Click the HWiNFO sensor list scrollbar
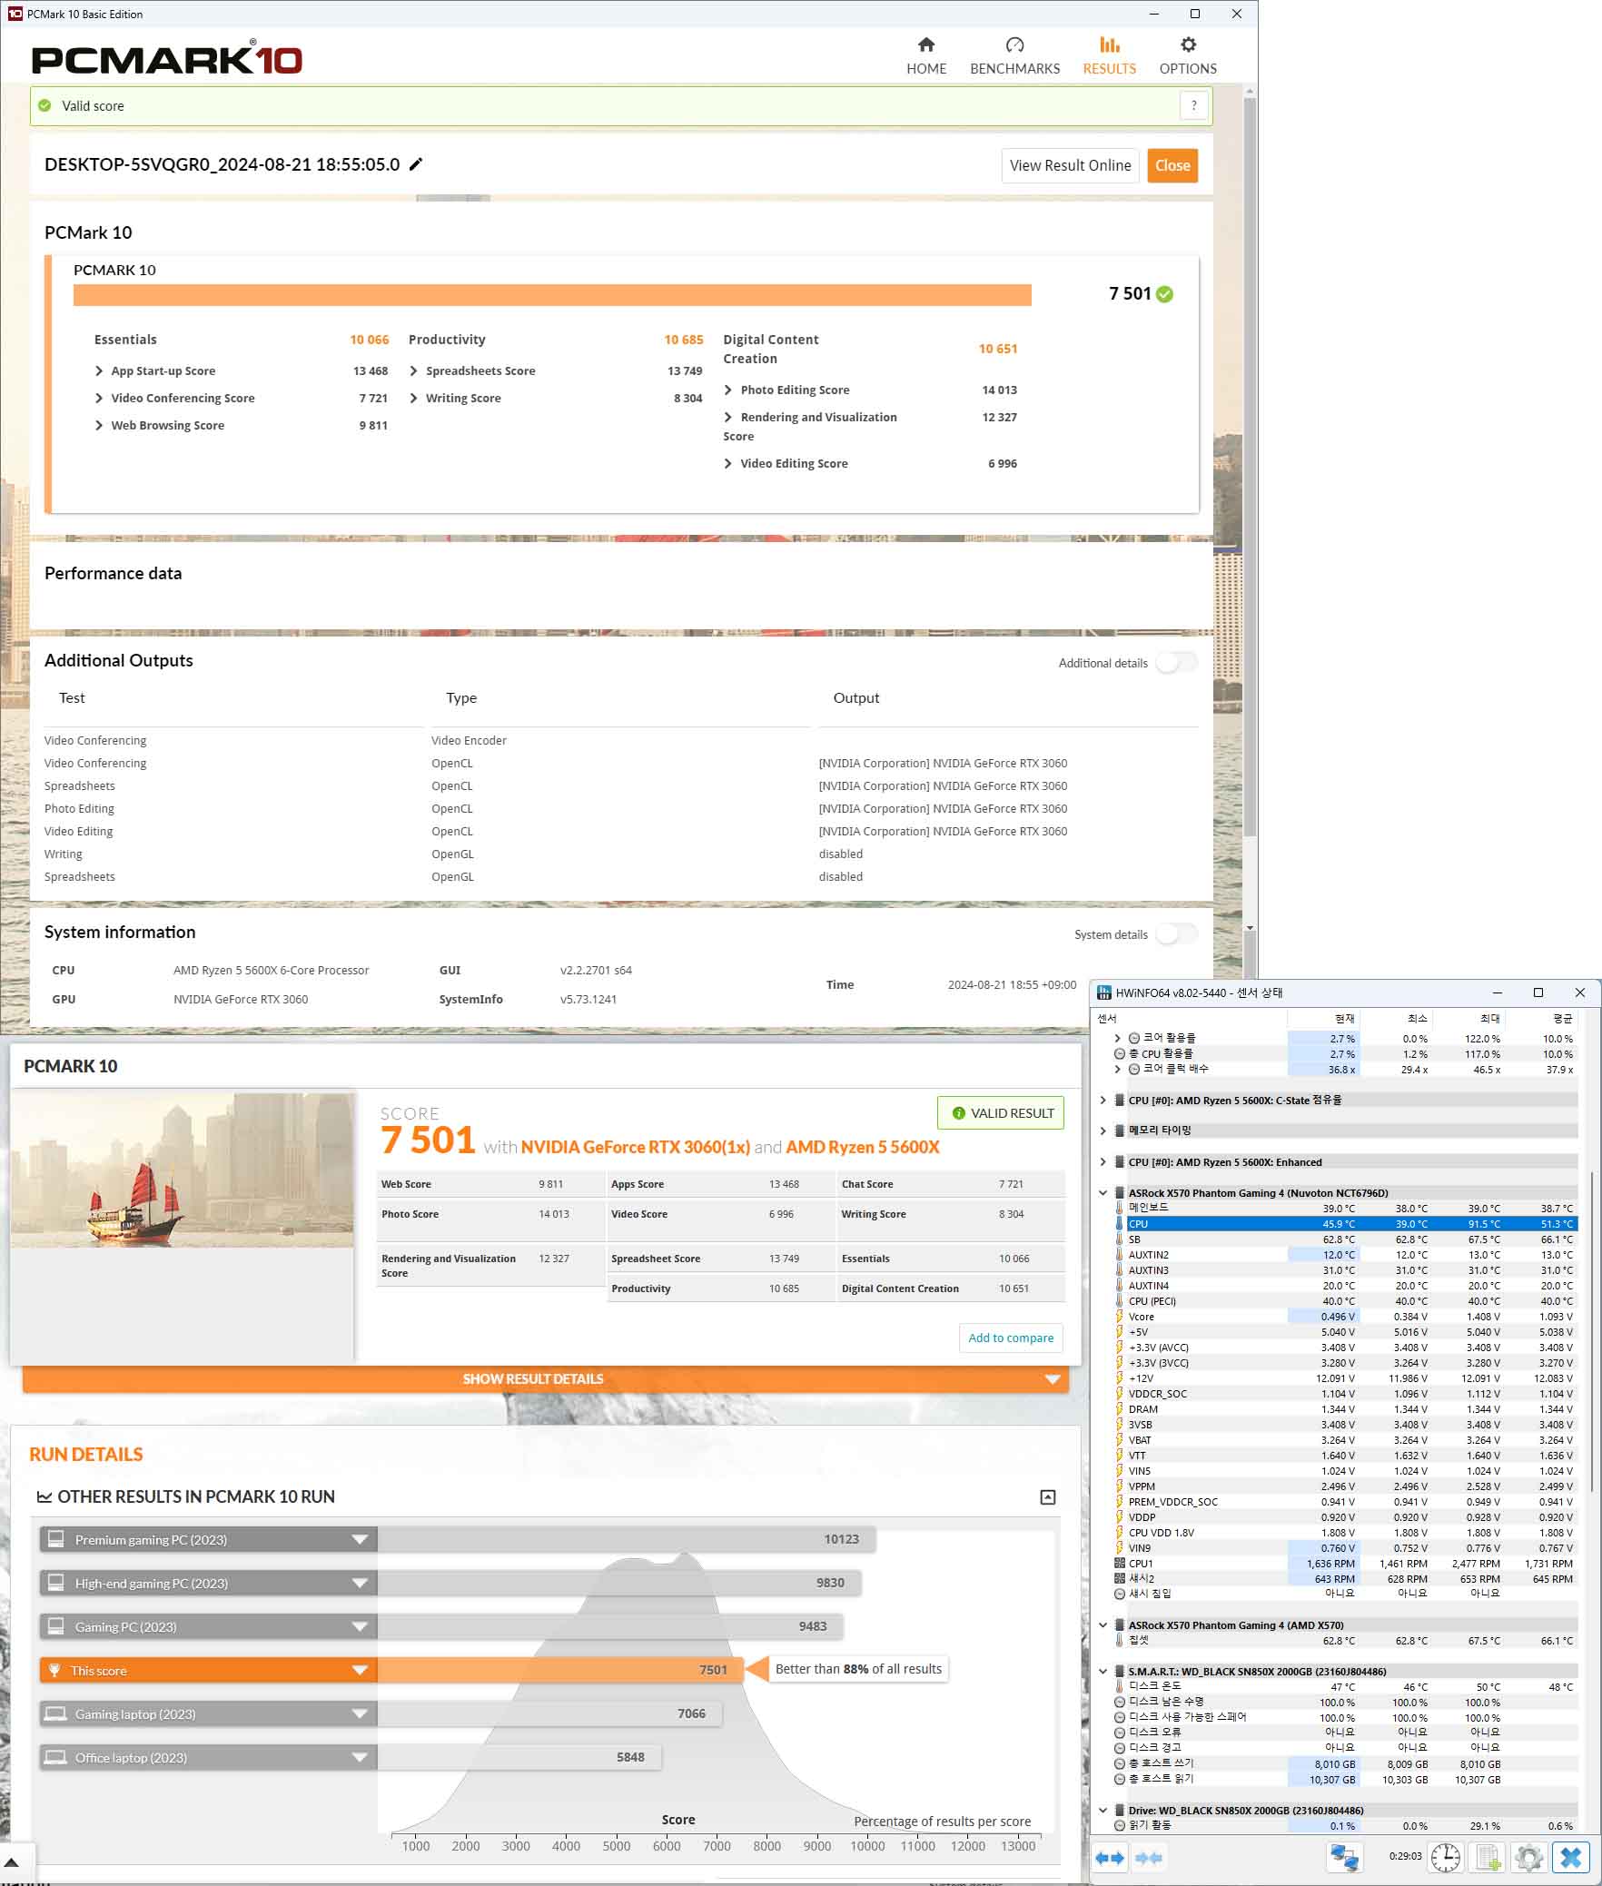 coord(1591,1331)
